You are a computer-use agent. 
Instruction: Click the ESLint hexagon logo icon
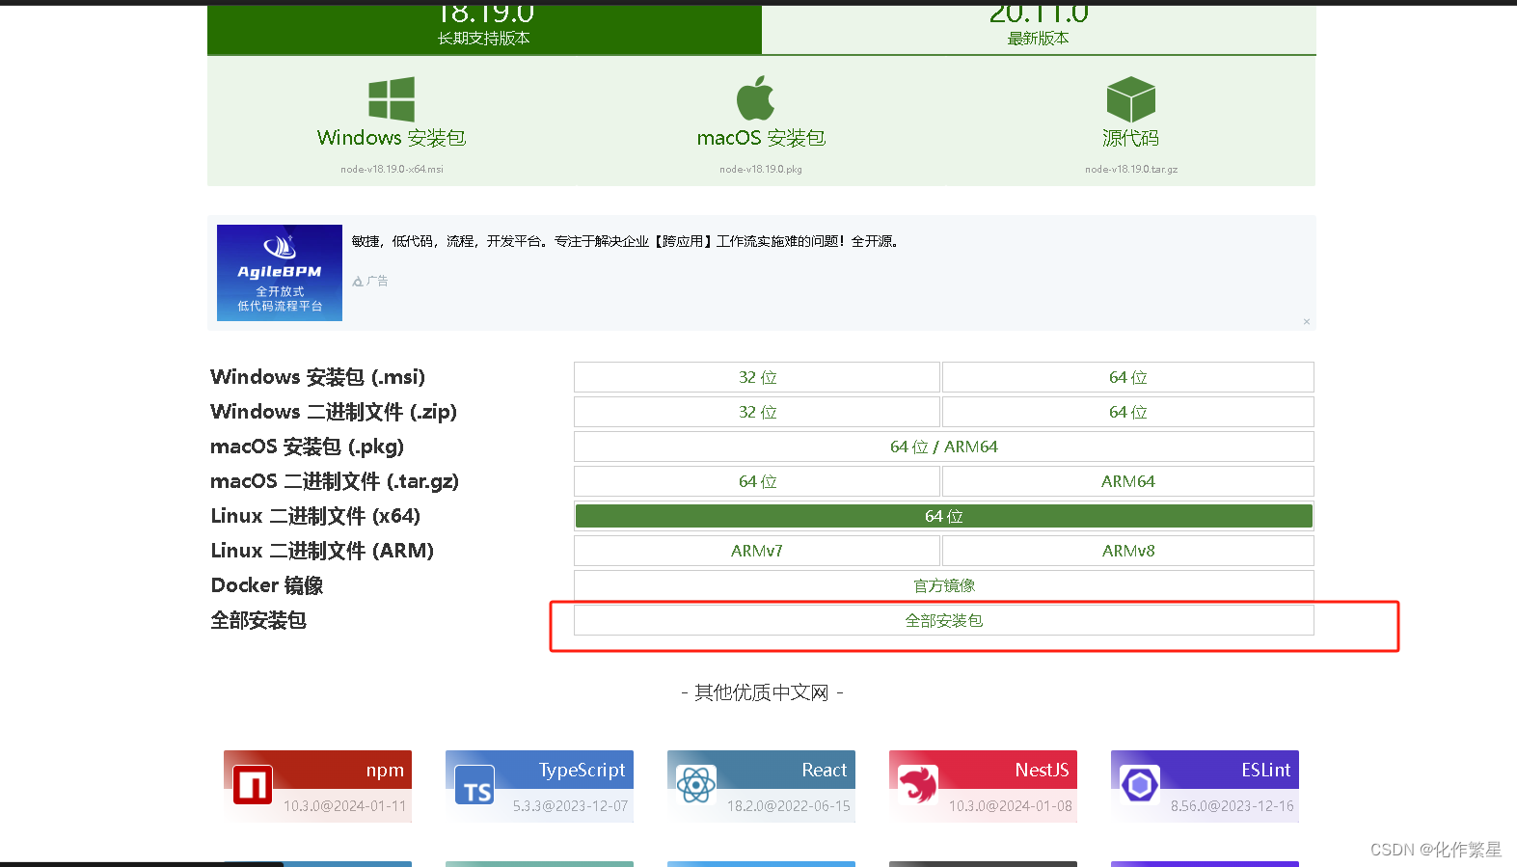pos(1140,786)
